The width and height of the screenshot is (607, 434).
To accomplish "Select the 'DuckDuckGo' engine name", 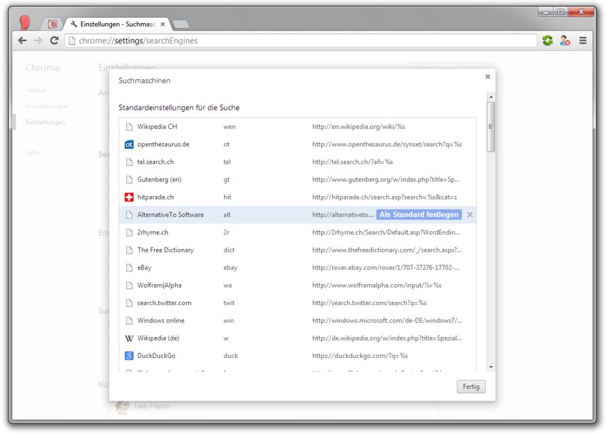I will [x=156, y=355].
